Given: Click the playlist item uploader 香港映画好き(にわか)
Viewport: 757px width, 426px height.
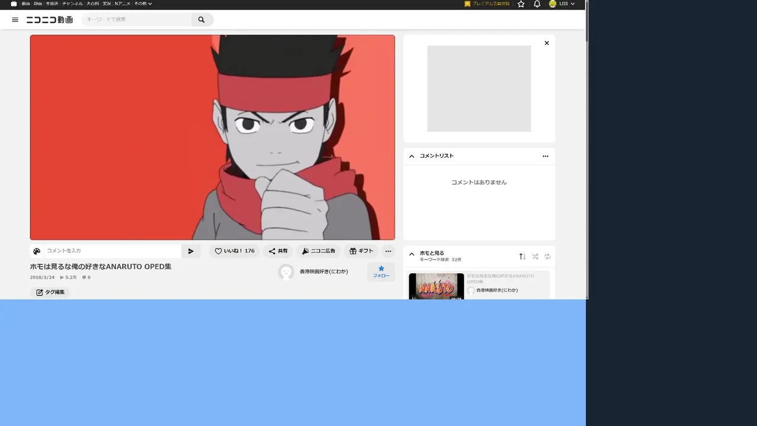Looking at the screenshot, I should tap(497, 291).
